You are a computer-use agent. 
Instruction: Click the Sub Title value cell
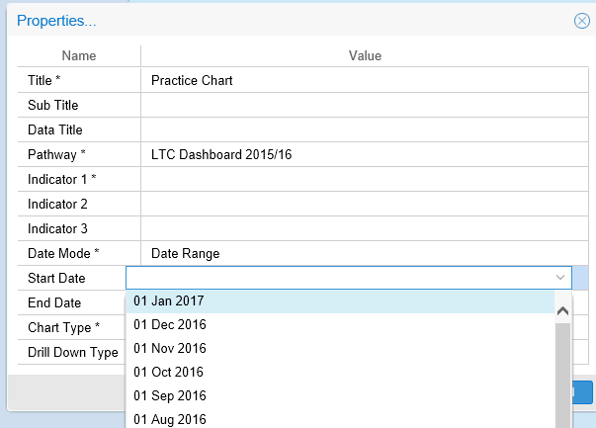click(365, 106)
